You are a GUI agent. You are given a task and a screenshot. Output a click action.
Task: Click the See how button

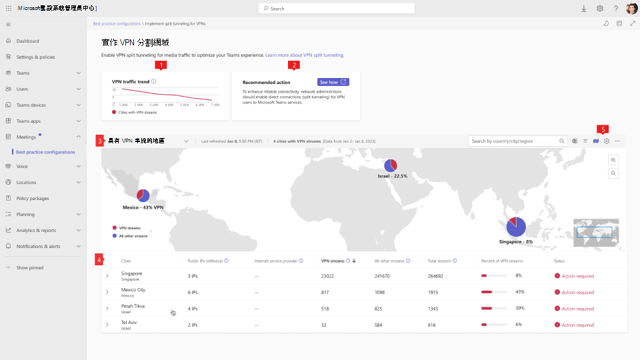click(x=333, y=82)
